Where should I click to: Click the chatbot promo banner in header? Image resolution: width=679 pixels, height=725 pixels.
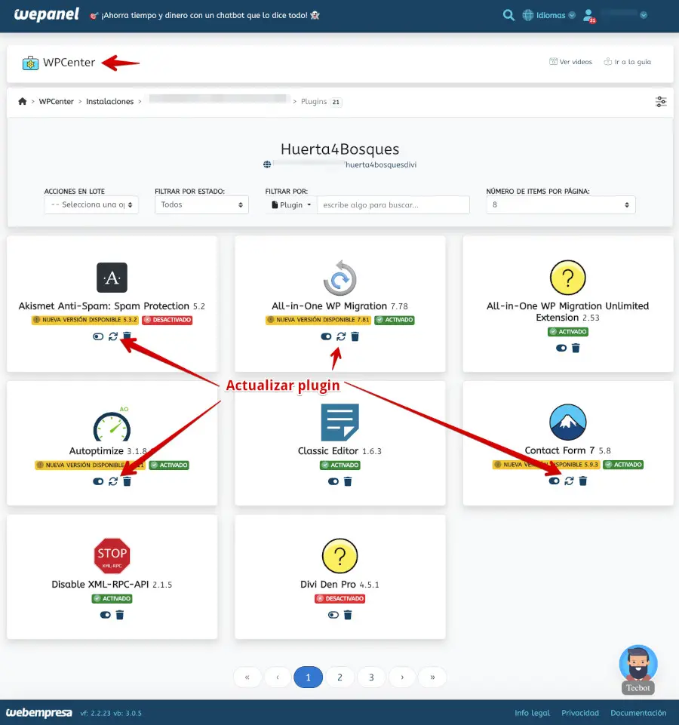coord(204,15)
